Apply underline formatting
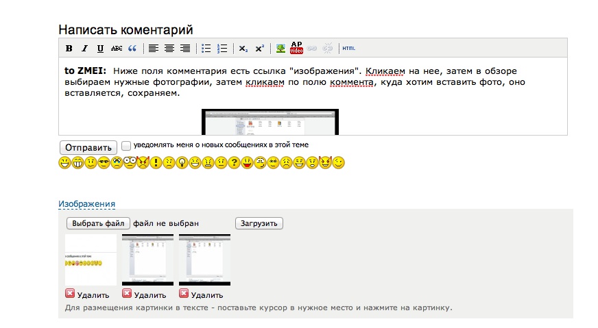This screenshot has height=328, width=598. click(100, 49)
